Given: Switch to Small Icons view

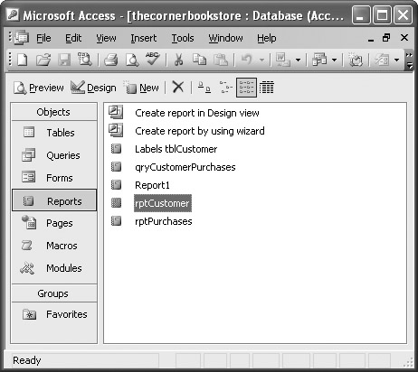Looking at the screenshot, I should 225,88.
